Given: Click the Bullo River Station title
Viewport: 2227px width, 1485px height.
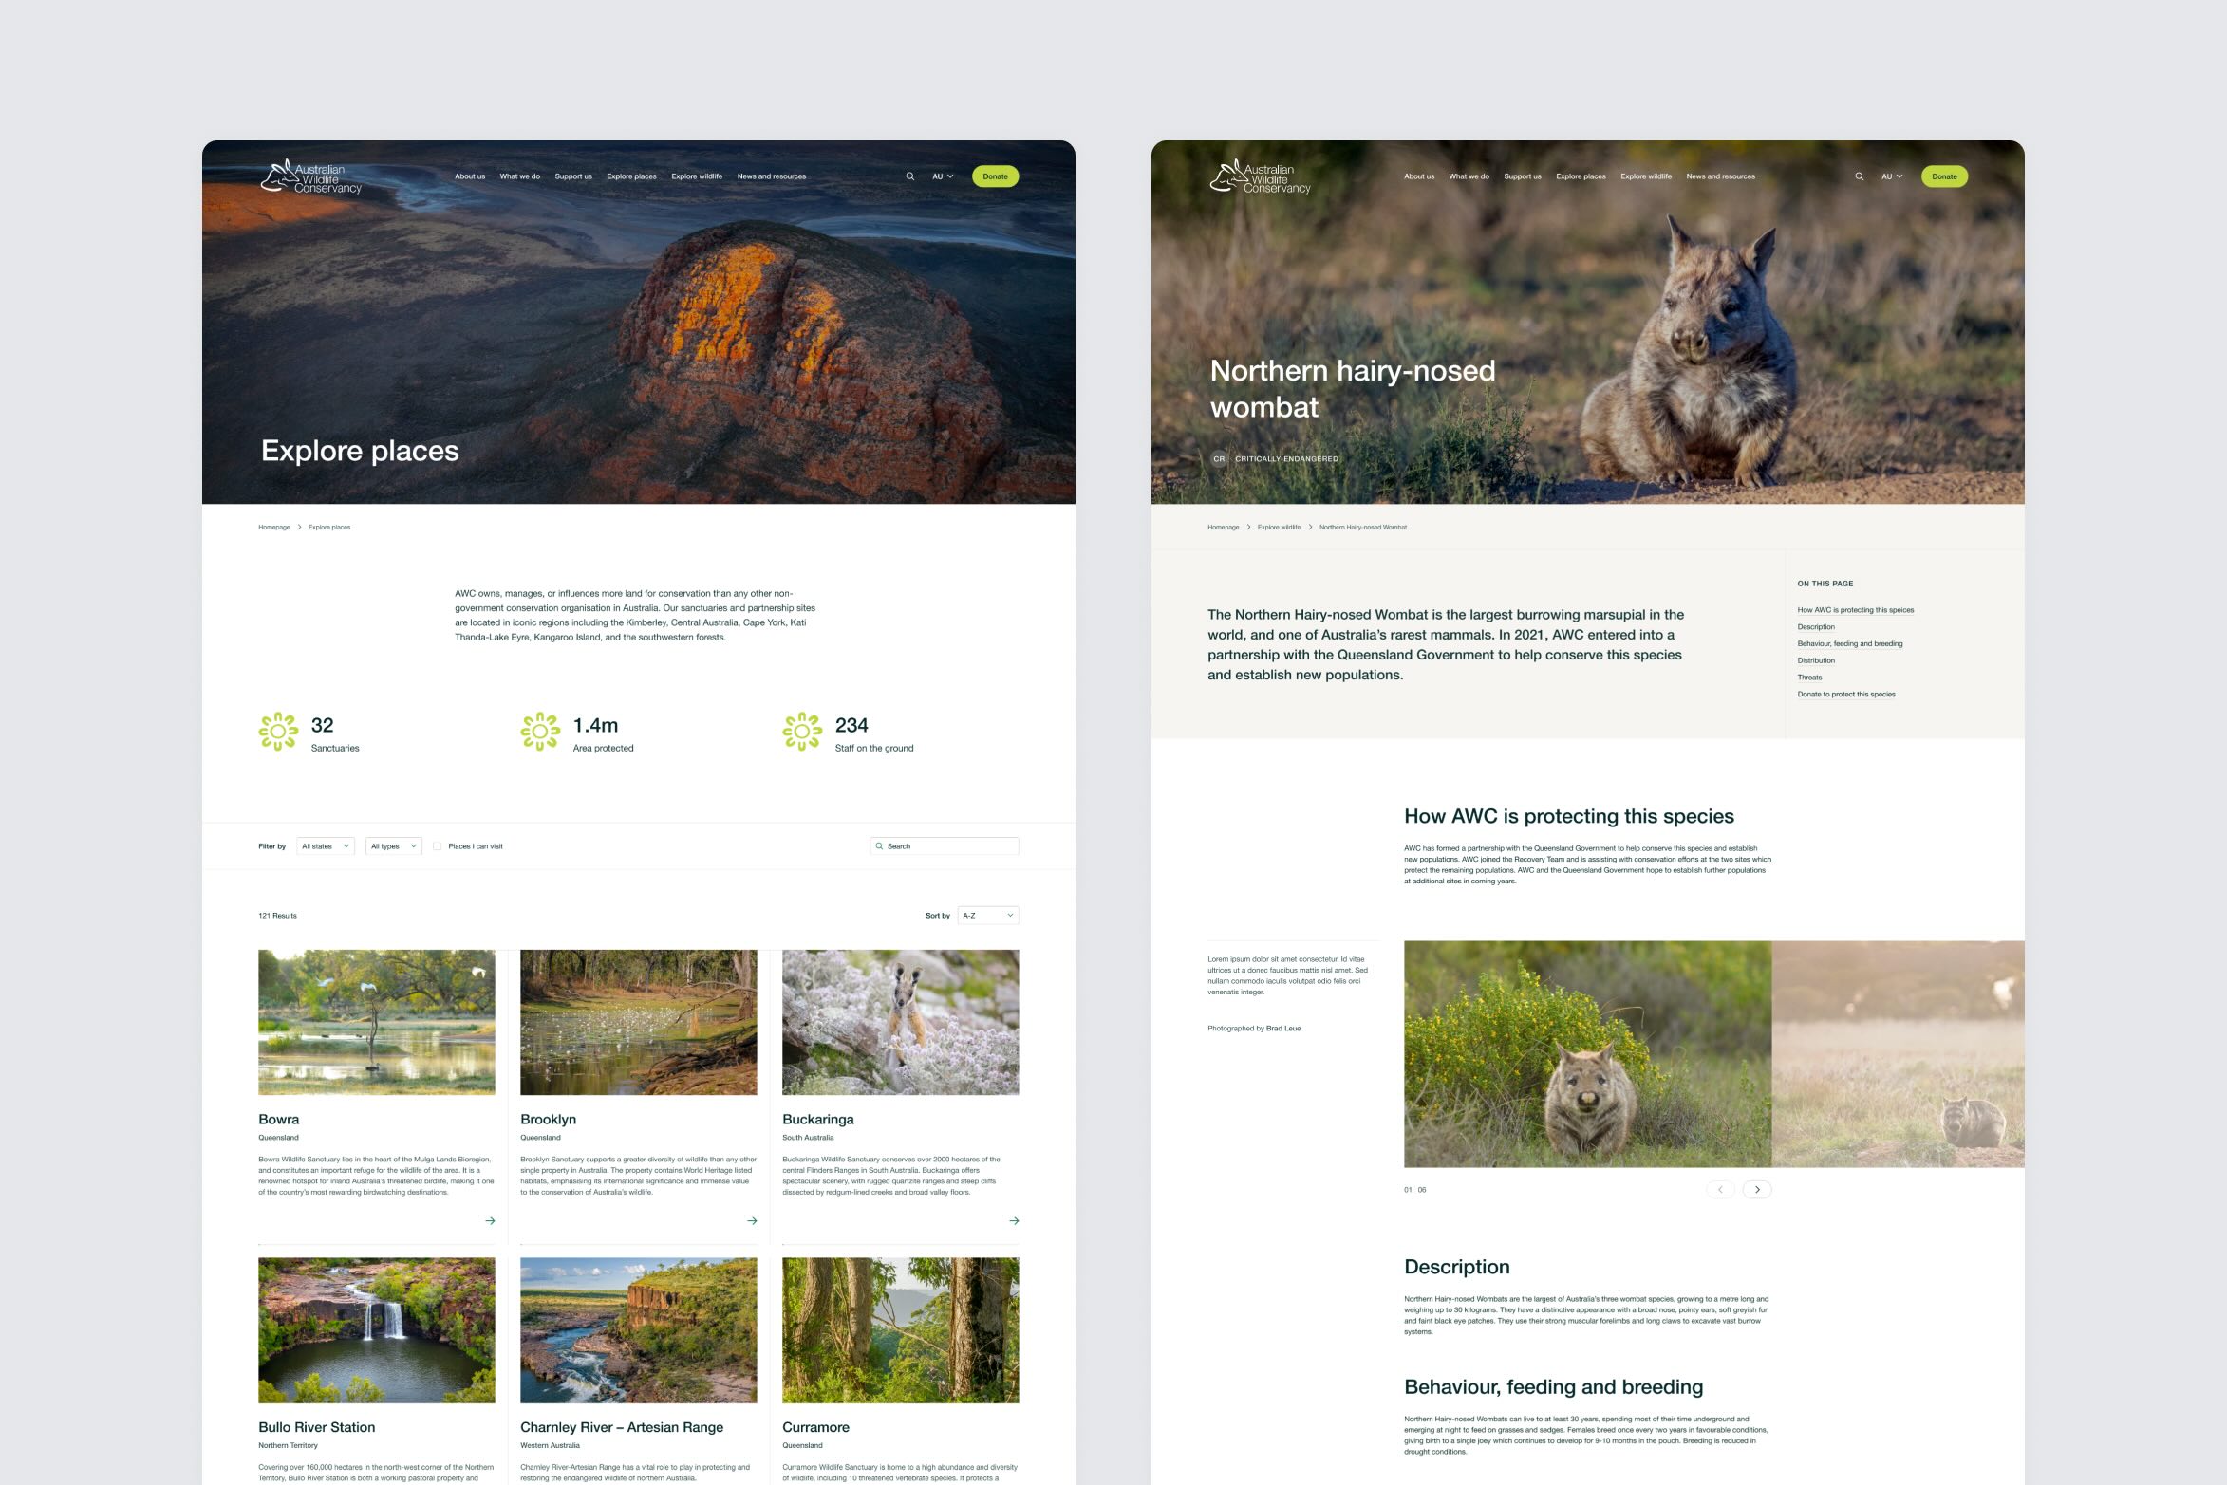Looking at the screenshot, I should click(x=317, y=1427).
